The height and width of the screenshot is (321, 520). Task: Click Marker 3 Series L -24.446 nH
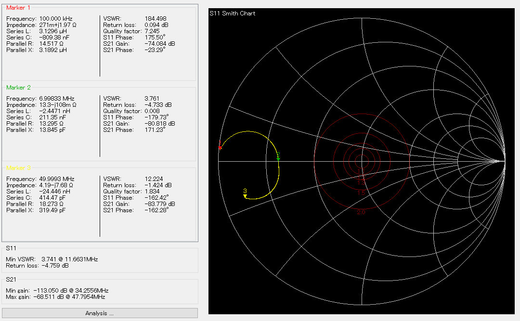(x=55, y=192)
